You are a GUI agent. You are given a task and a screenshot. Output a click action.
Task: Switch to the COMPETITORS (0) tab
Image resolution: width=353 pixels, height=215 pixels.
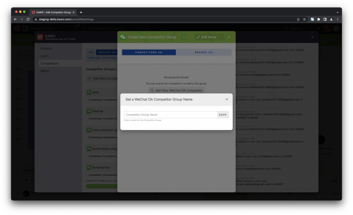(149, 52)
